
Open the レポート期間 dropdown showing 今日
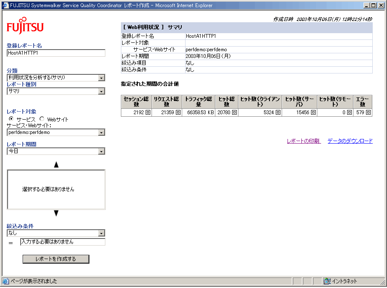click(x=101, y=152)
